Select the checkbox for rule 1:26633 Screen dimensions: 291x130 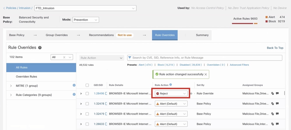pos(87,124)
